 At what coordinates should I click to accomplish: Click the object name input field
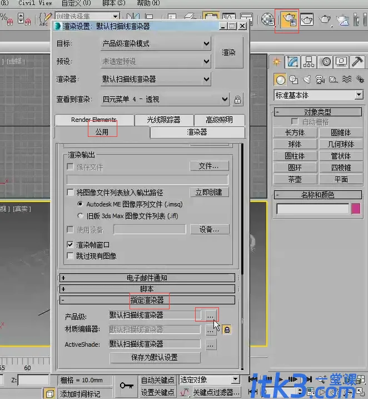pos(312,209)
